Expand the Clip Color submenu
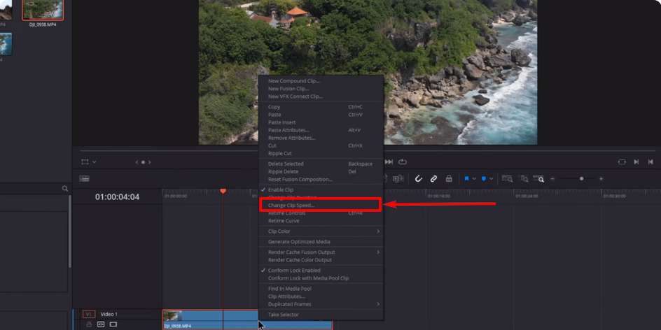This screenshot has width=661, height=330. point(321,231)
